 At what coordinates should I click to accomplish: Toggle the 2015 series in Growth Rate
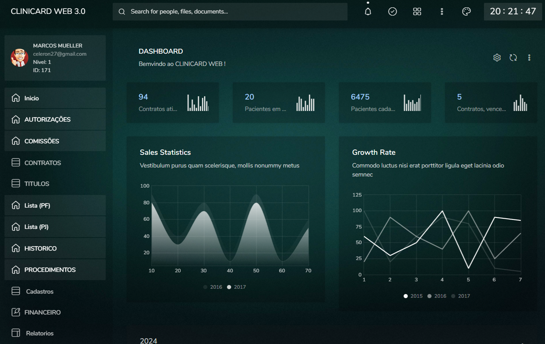[x=413, y=296]
